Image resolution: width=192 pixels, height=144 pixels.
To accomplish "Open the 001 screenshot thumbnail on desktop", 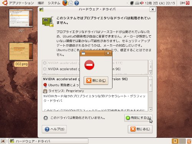I will tap(21, 18).
